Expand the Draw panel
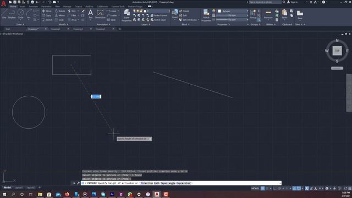352x198 pixels. pyautogui.click(x=20, y=24)
